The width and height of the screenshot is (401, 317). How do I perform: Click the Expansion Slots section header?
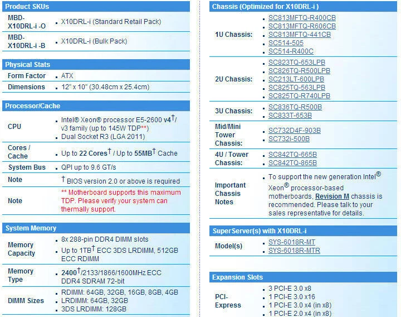[303, 277]
